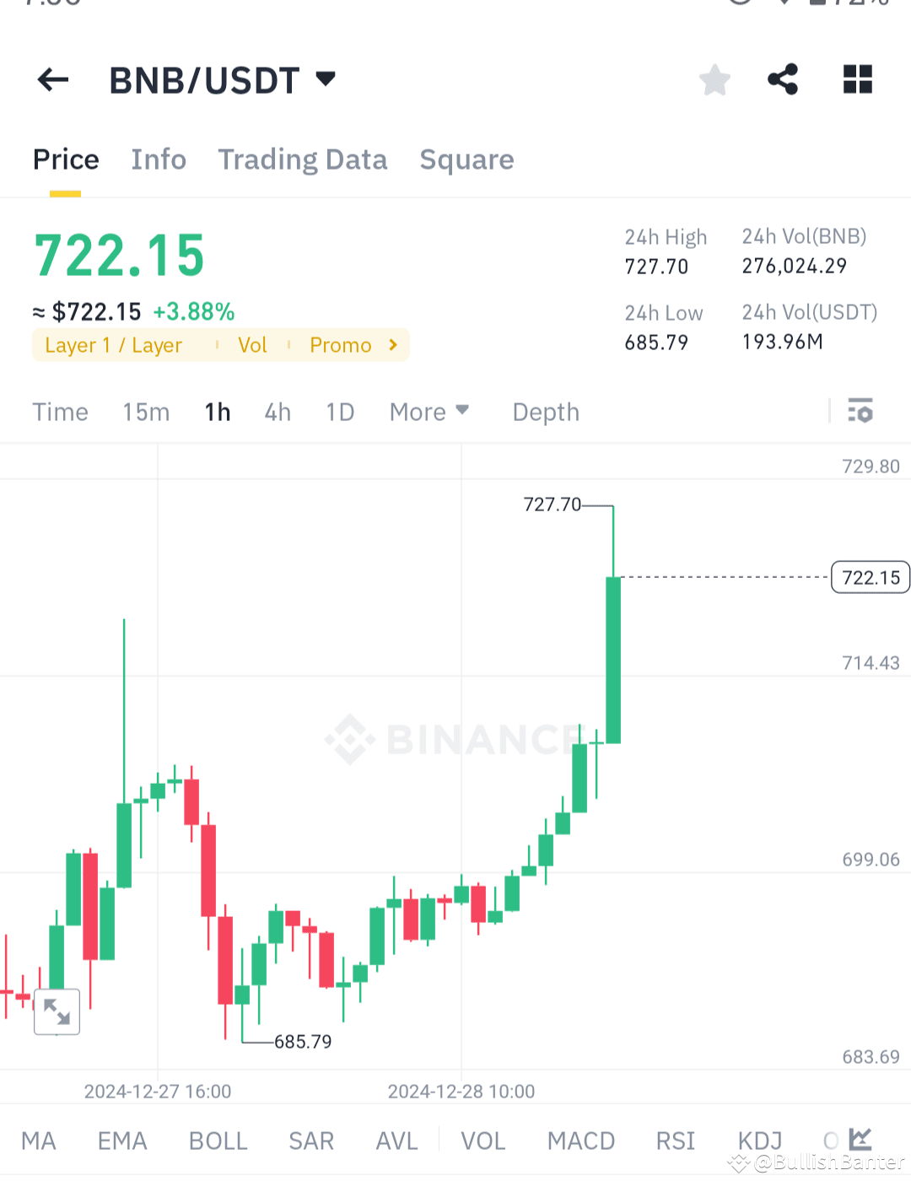Screen dimensions: 911x1181
Task: Open the grid layout icon top right
Action: pos(858,79)
